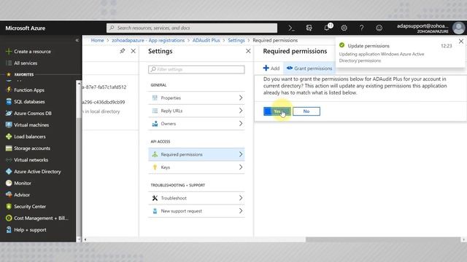This screenshot has width=467, height=262.
Task: Click the FAVORITES star heading
Action: (20, 74)
